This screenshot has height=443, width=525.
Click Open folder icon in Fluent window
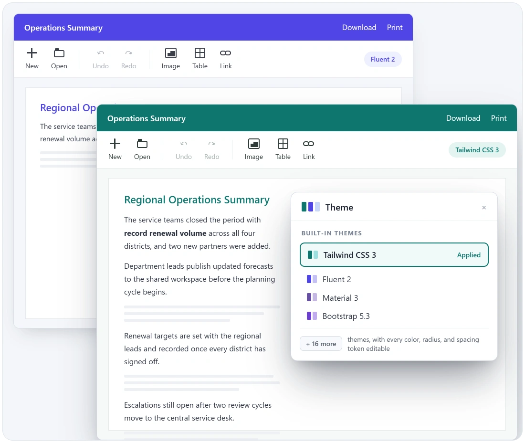(59, 53)
